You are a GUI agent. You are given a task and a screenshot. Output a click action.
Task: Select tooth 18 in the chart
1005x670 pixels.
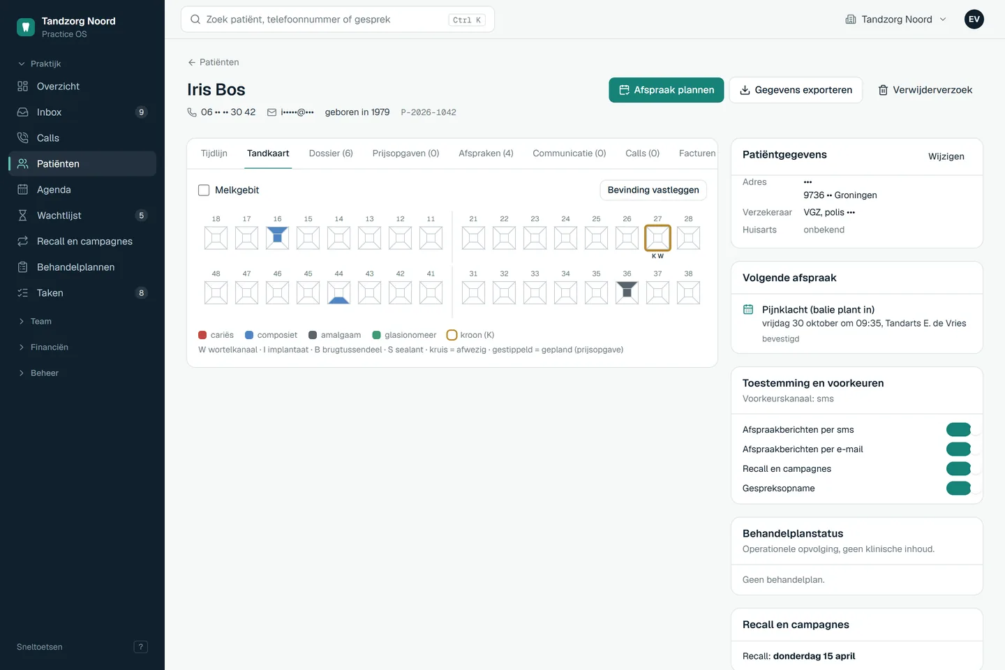pos(216,238)
